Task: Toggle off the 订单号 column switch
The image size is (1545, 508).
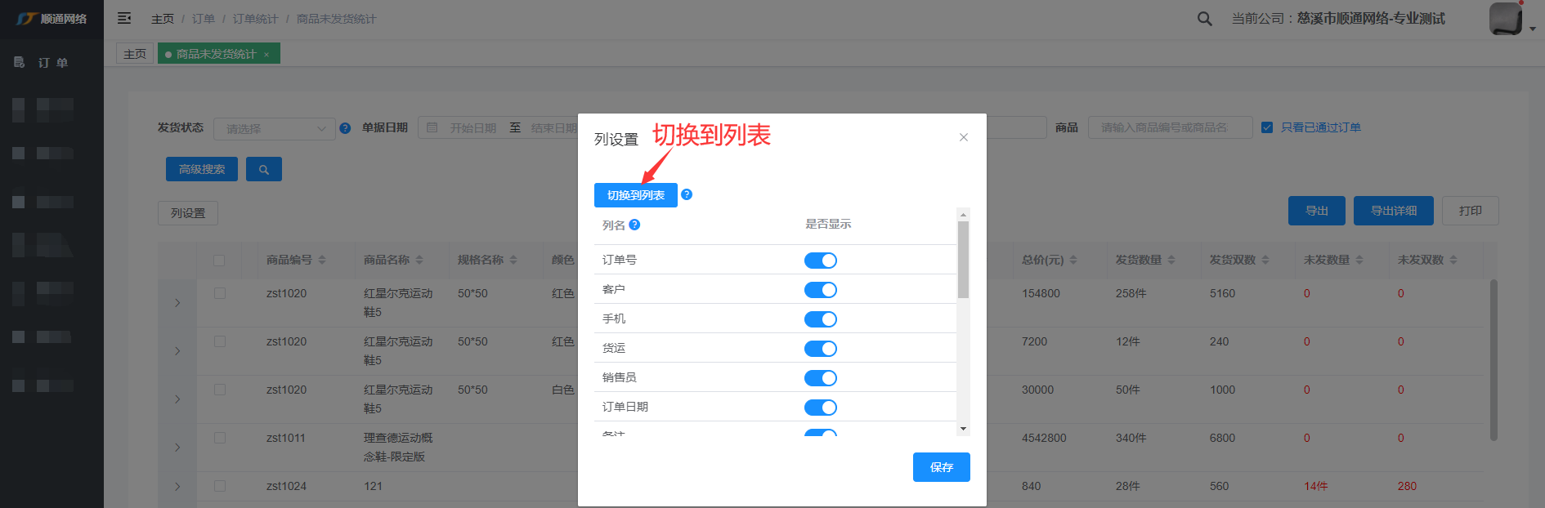Action: tap(820, 261)
